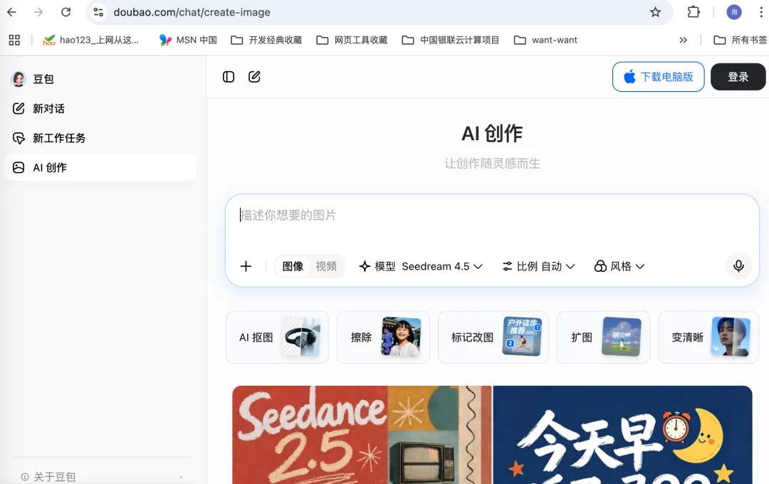
Task: Open the 所有书签 folder
Action: [x=741, y=40]
